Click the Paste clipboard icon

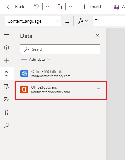59,7
